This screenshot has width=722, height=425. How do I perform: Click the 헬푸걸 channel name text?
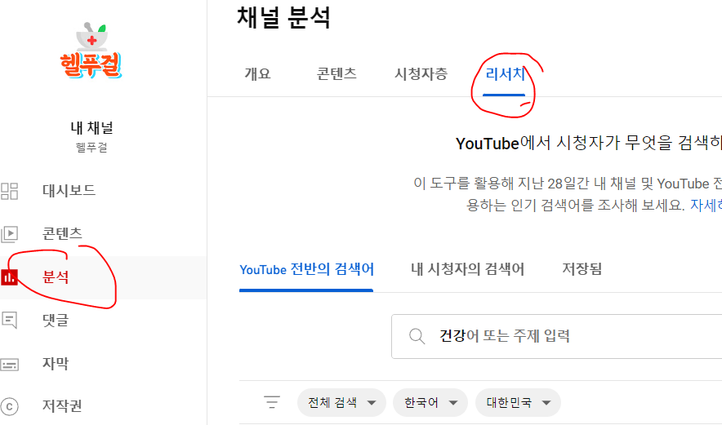point(91,148)
